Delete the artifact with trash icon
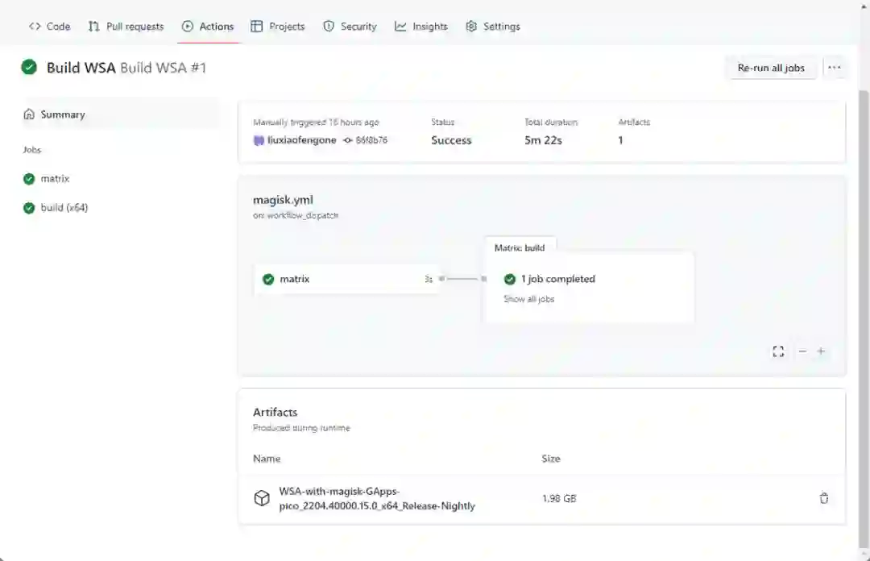Image resolution: width=870 pixels, height=561 pixels. [824, 498]
